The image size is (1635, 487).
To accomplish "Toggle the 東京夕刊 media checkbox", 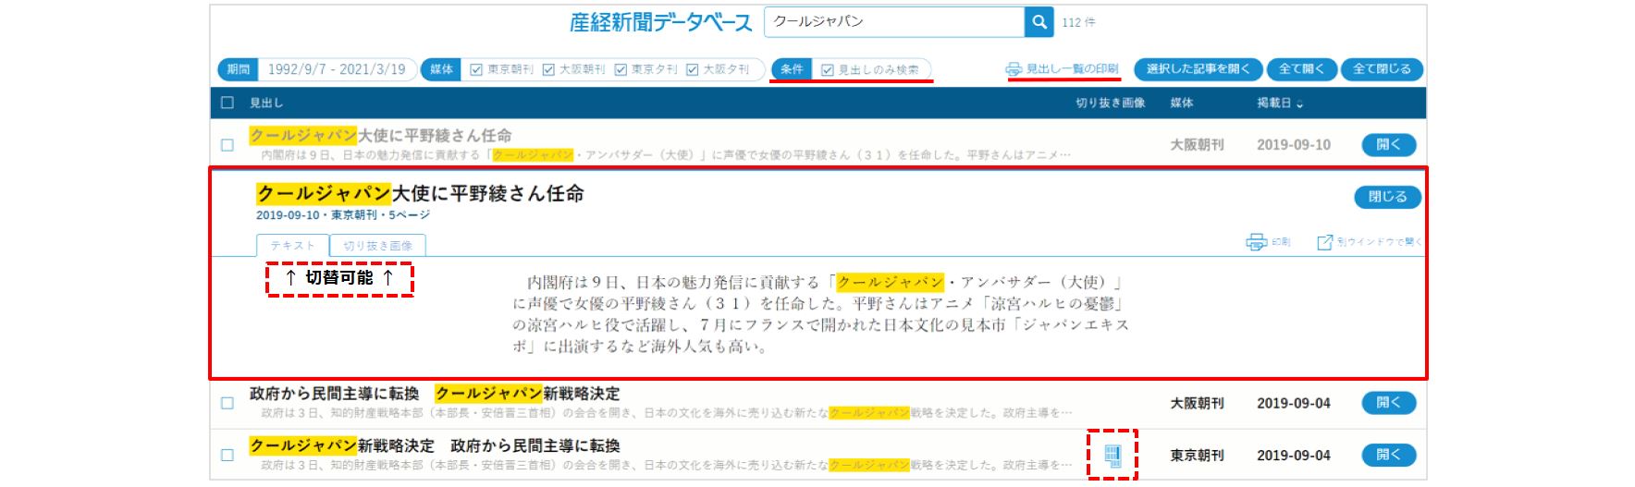I will [x=621, y=69].
